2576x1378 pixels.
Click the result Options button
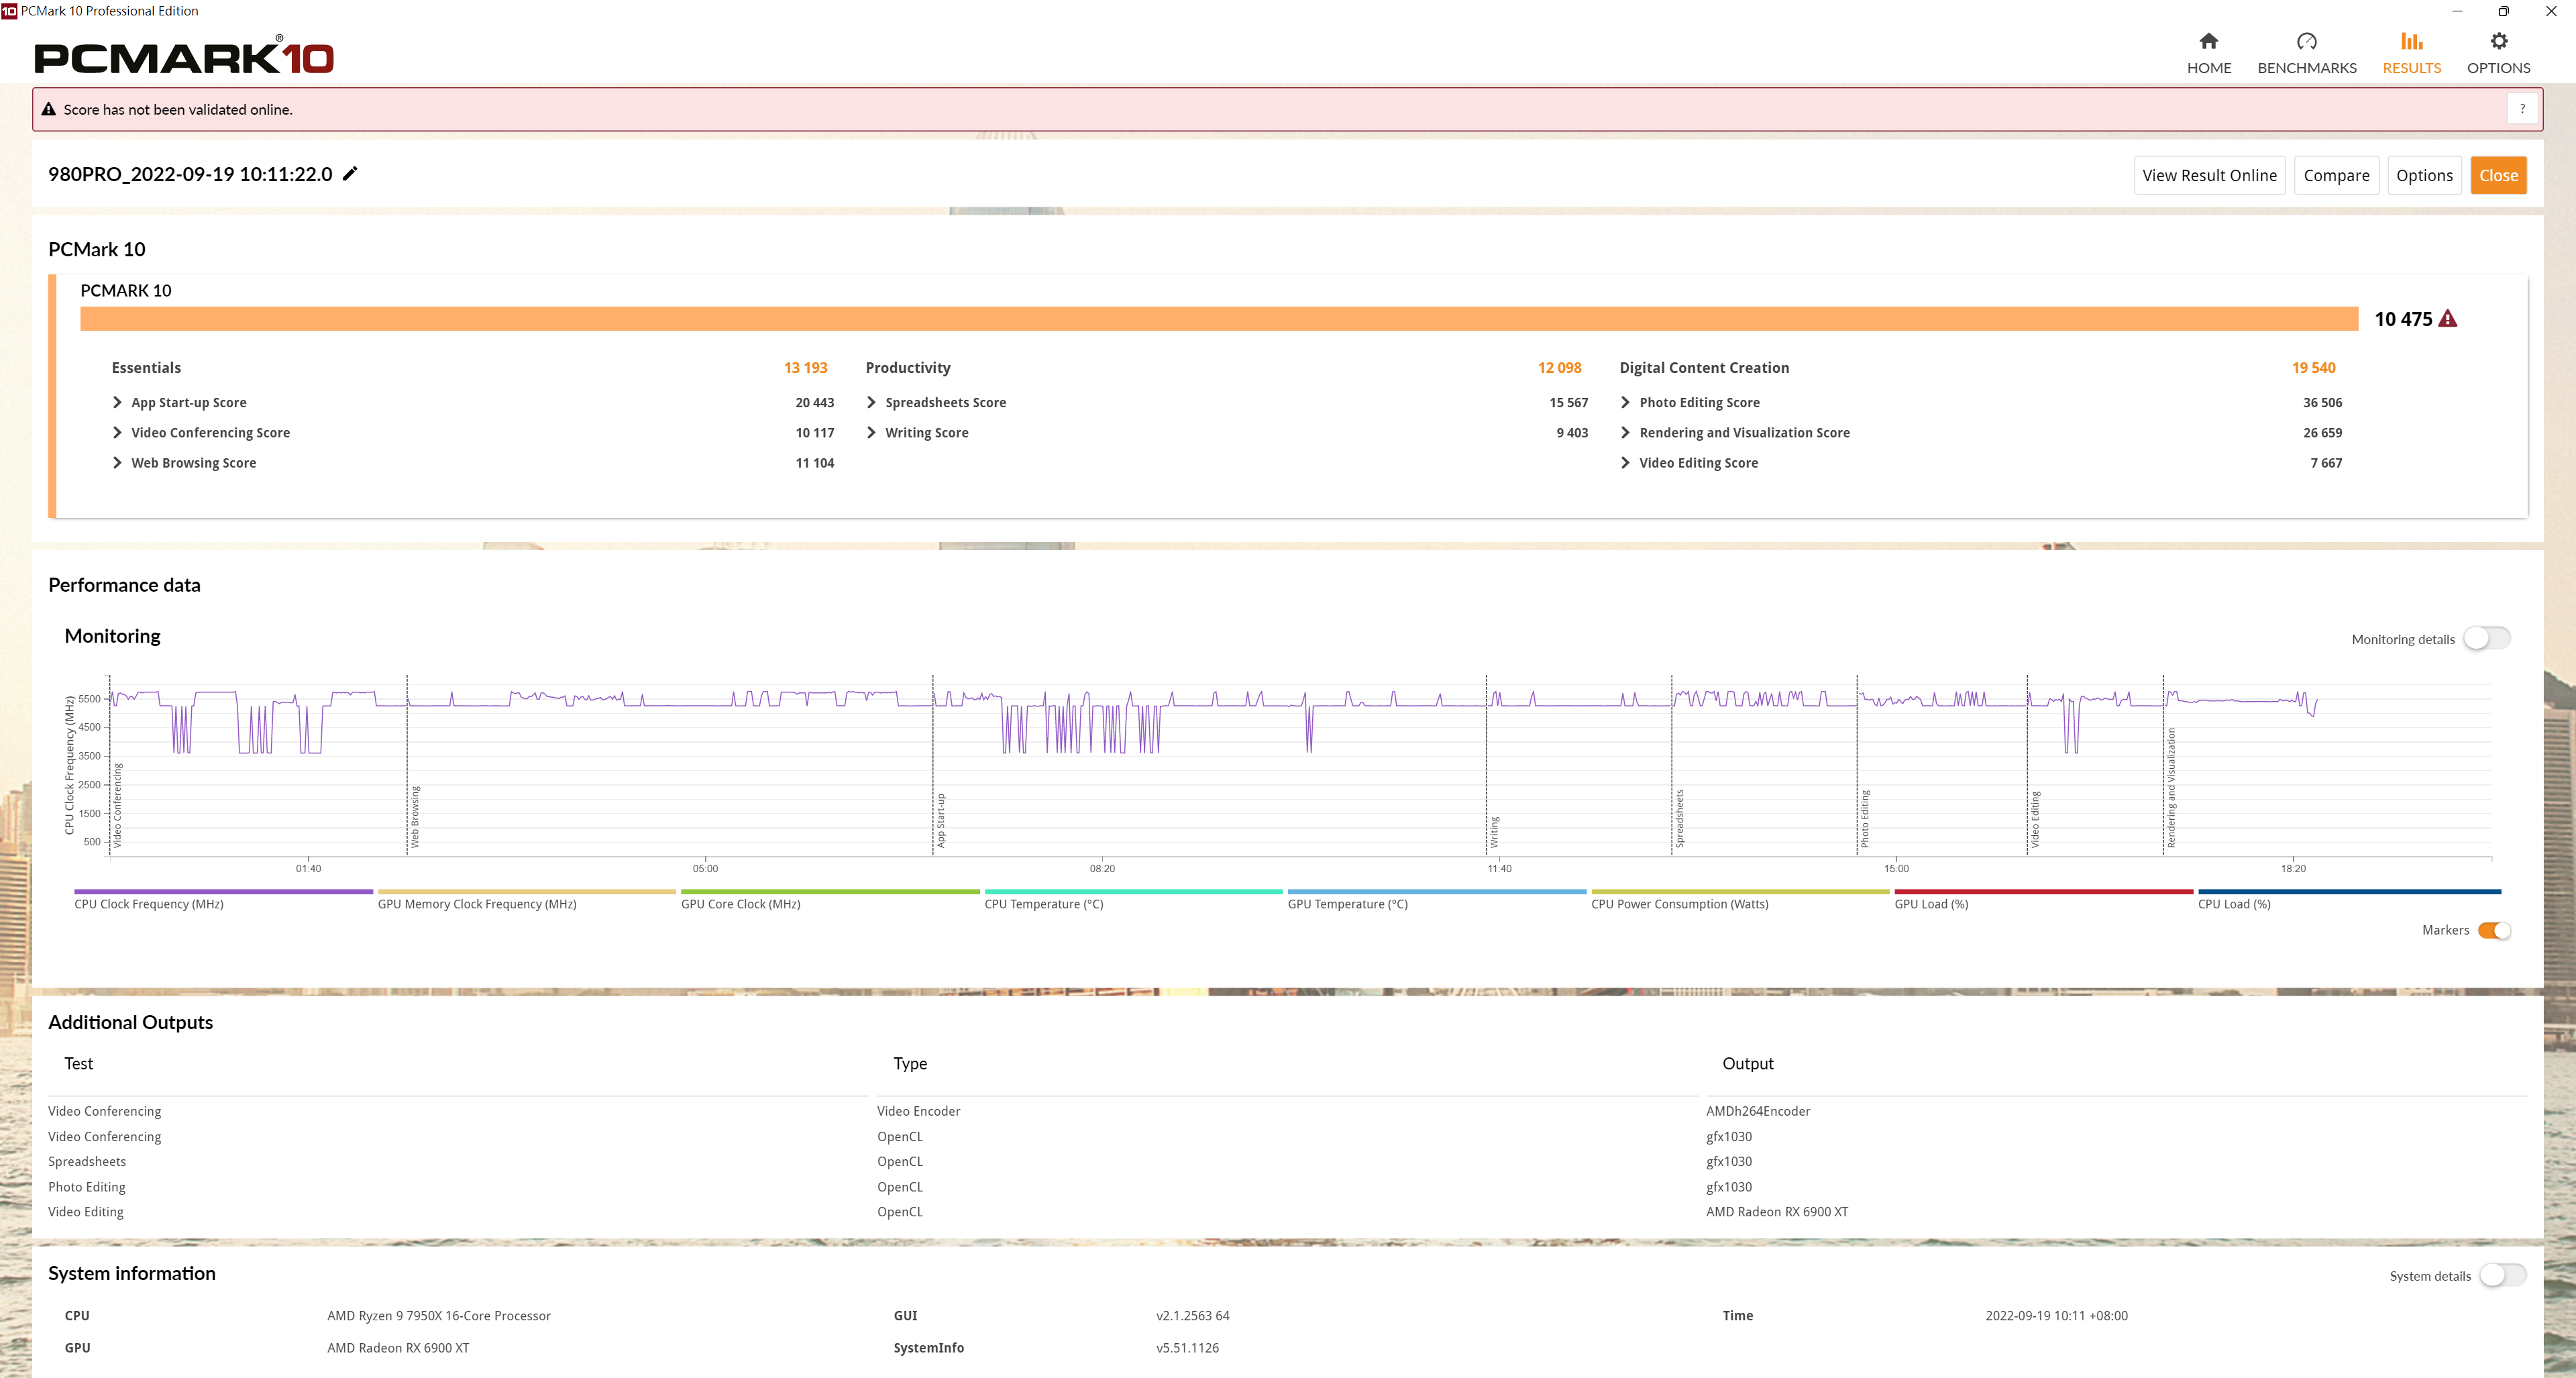pyautogui.click(x=2424, y=175)
